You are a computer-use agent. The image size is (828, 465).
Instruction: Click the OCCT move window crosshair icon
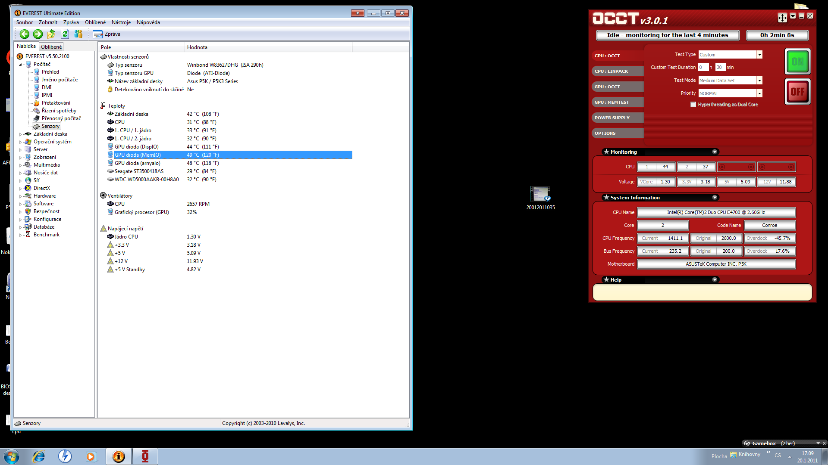pyautogui.click(x=782, y=18)
